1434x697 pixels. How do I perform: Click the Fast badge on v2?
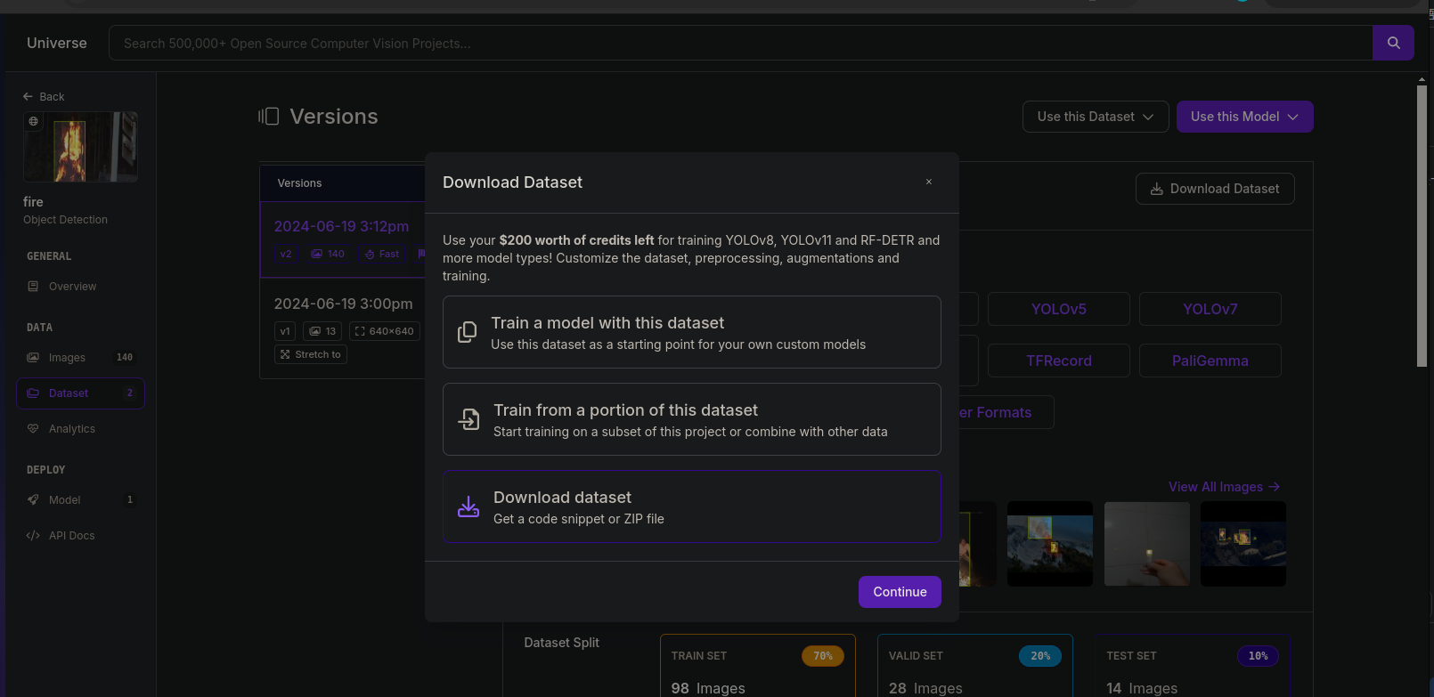pos(382,254)
